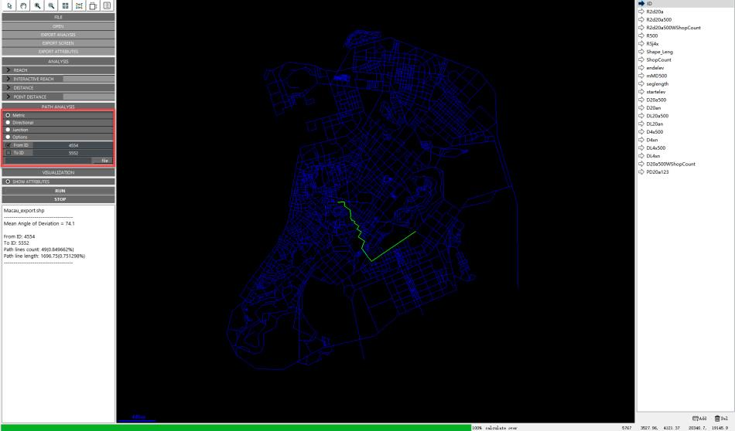Select the Junction radio option
The width and height of the screenshot is (735, 431).
pos(8,130)
